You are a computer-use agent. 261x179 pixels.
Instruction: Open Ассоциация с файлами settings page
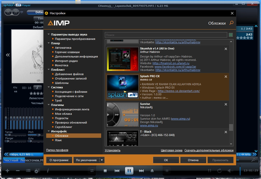71,92
